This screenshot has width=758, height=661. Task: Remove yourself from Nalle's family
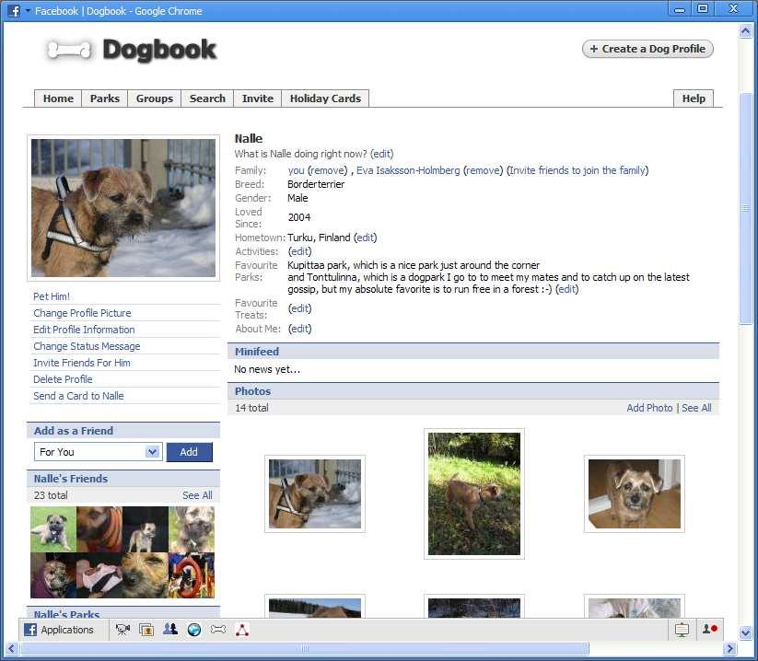(x=328, y=170)
